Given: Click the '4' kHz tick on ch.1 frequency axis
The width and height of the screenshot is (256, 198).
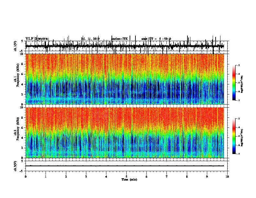Looking at the screenshot, I should point(23,84).
